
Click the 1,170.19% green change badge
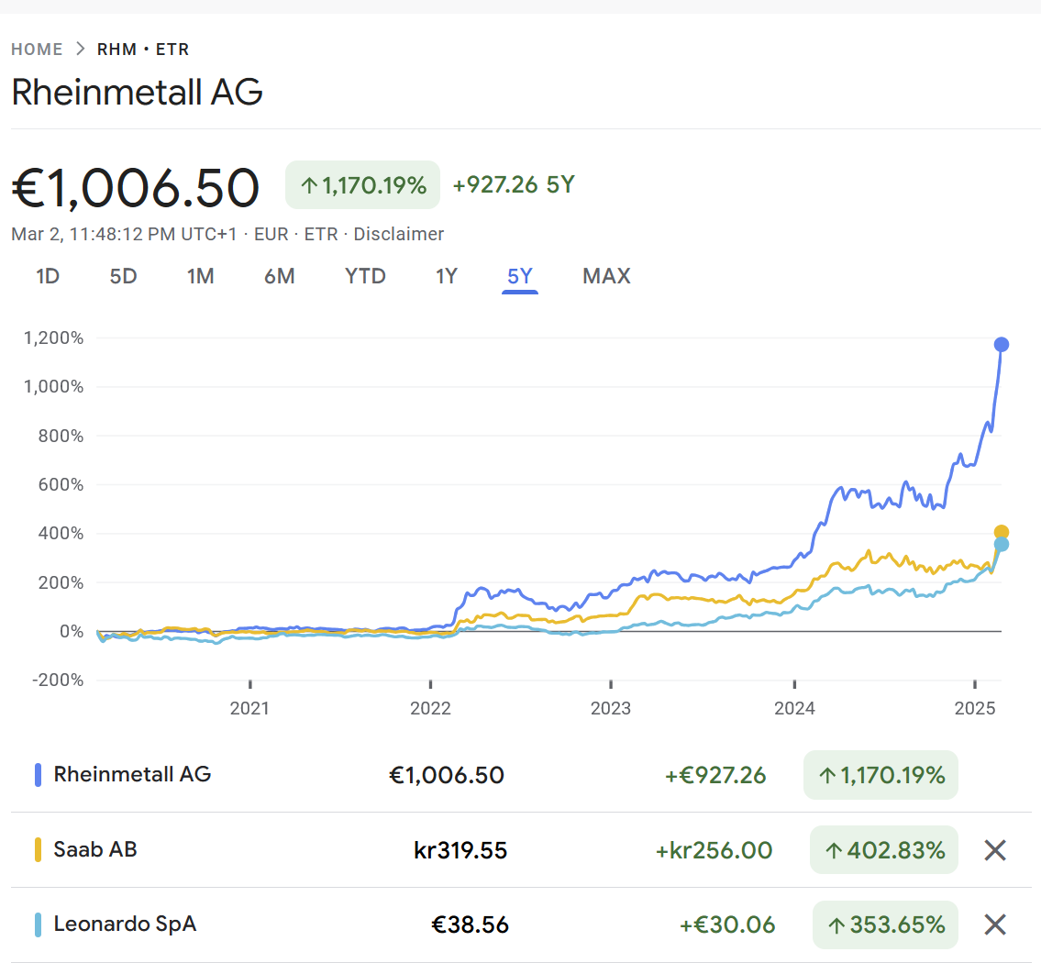pos(363,186)
